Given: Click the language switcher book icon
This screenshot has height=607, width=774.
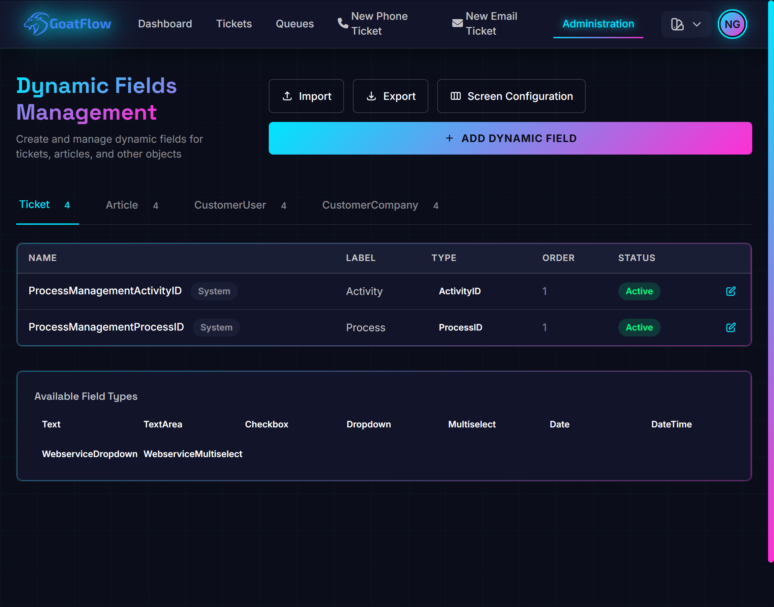Looking at the screenshot, I should 678,24.
